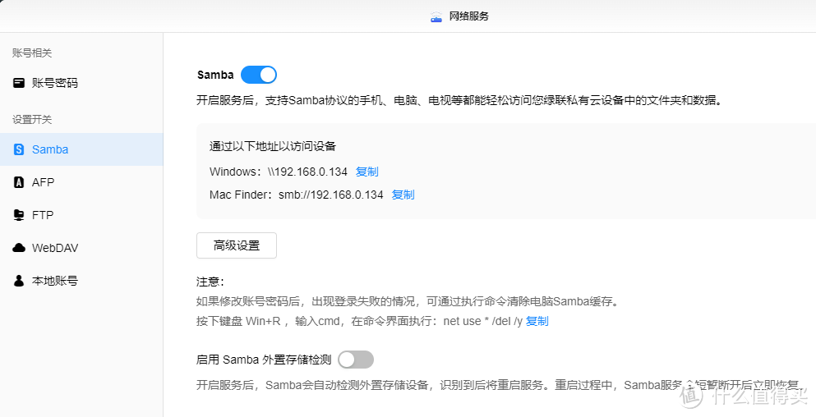Select Samba label in the sidebar
Viewport: 816px width, 417px height.
pyautogui.click(x=50, y=149)
